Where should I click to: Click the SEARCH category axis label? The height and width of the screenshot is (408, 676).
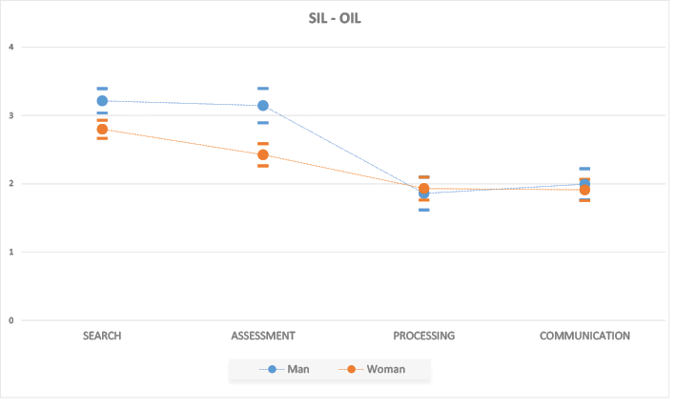[102, 336]
